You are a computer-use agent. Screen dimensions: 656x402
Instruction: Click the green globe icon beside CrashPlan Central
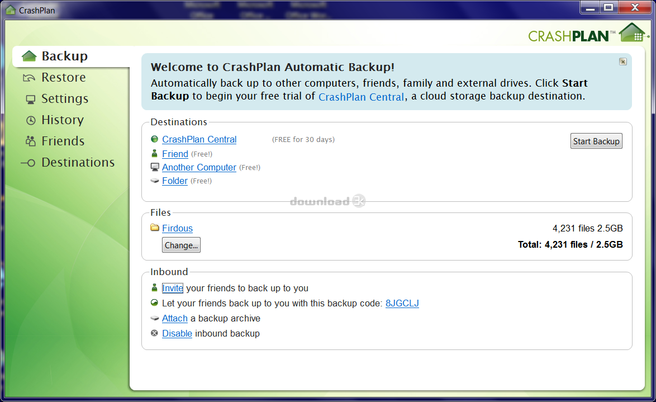point(154,139)
